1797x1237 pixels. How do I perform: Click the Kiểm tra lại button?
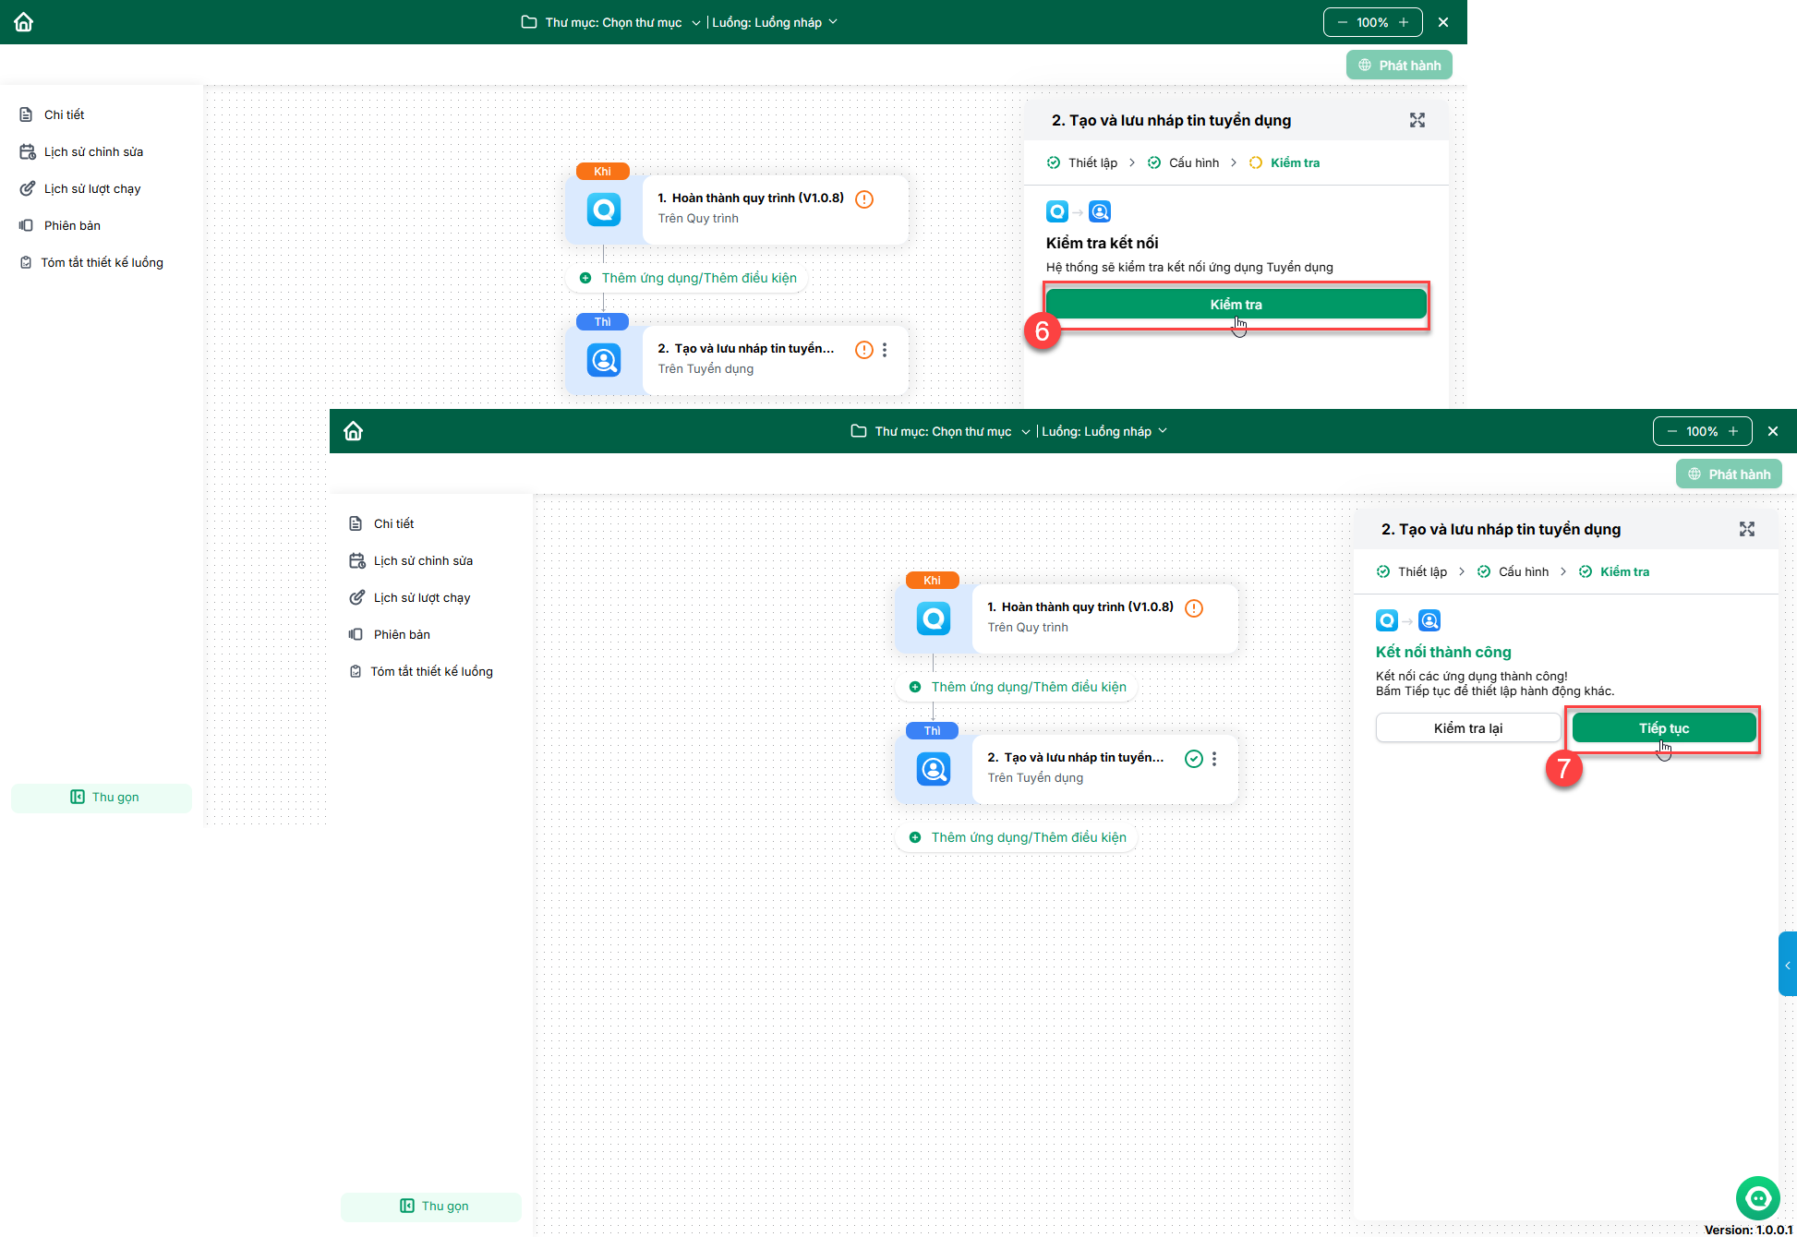[1467, 728]
